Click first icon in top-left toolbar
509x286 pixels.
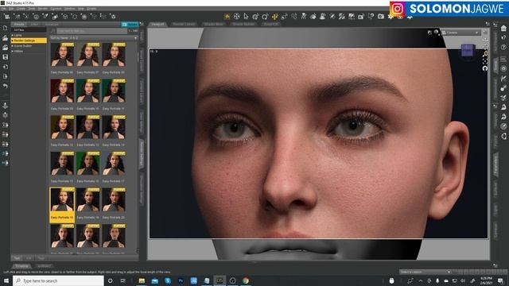tap(6, 16)
